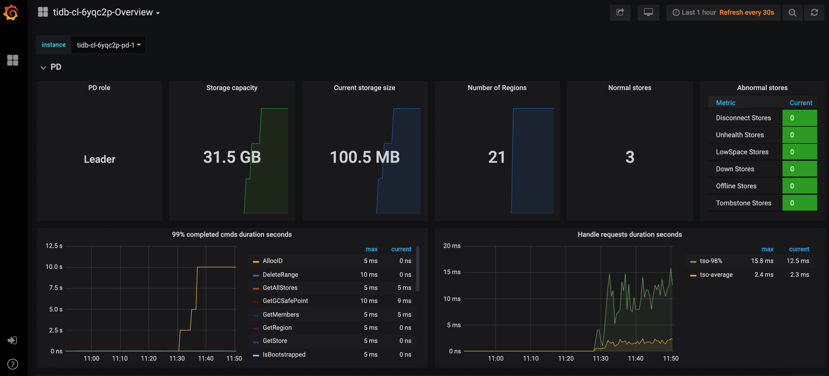Image resolution: width=829 pixels, height=376 pixels.
Task: Click the green Disconnect Stores value cell
Action: tap(800, 118)
